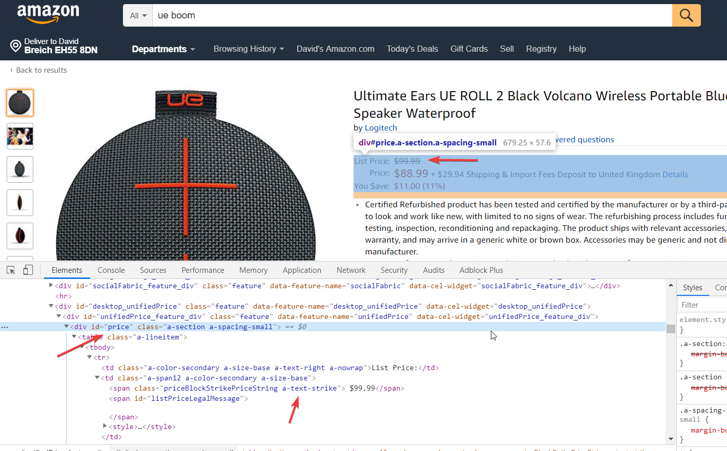Open the Audits tab

pos(434,270)
